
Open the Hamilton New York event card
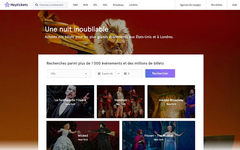[x=121, y=102]
